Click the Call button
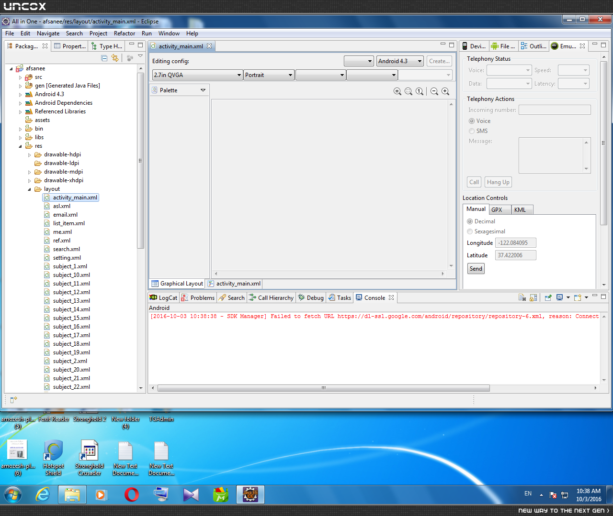The height and width of the screenshot is (516, 613). click(474, 182)
